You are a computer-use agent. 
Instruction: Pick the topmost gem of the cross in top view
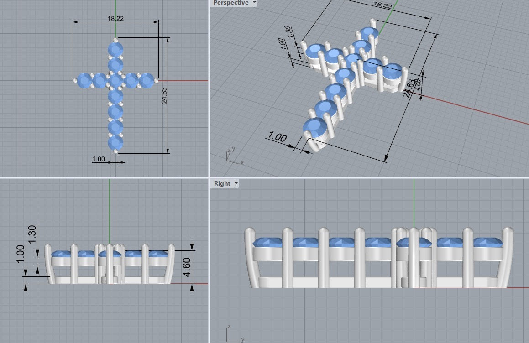pos(115,49)
